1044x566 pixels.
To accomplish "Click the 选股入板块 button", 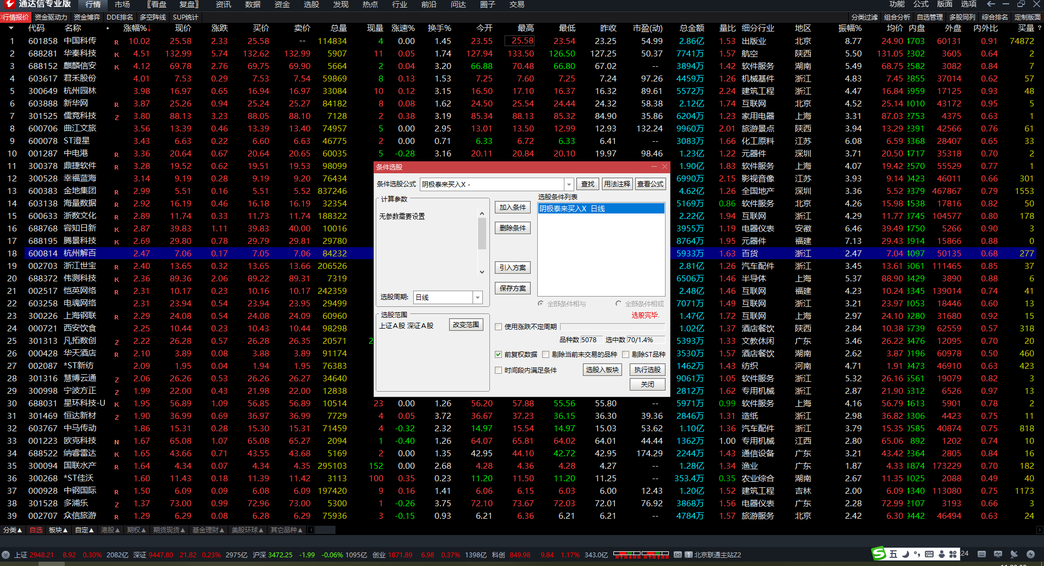I will tap(602, 370).
